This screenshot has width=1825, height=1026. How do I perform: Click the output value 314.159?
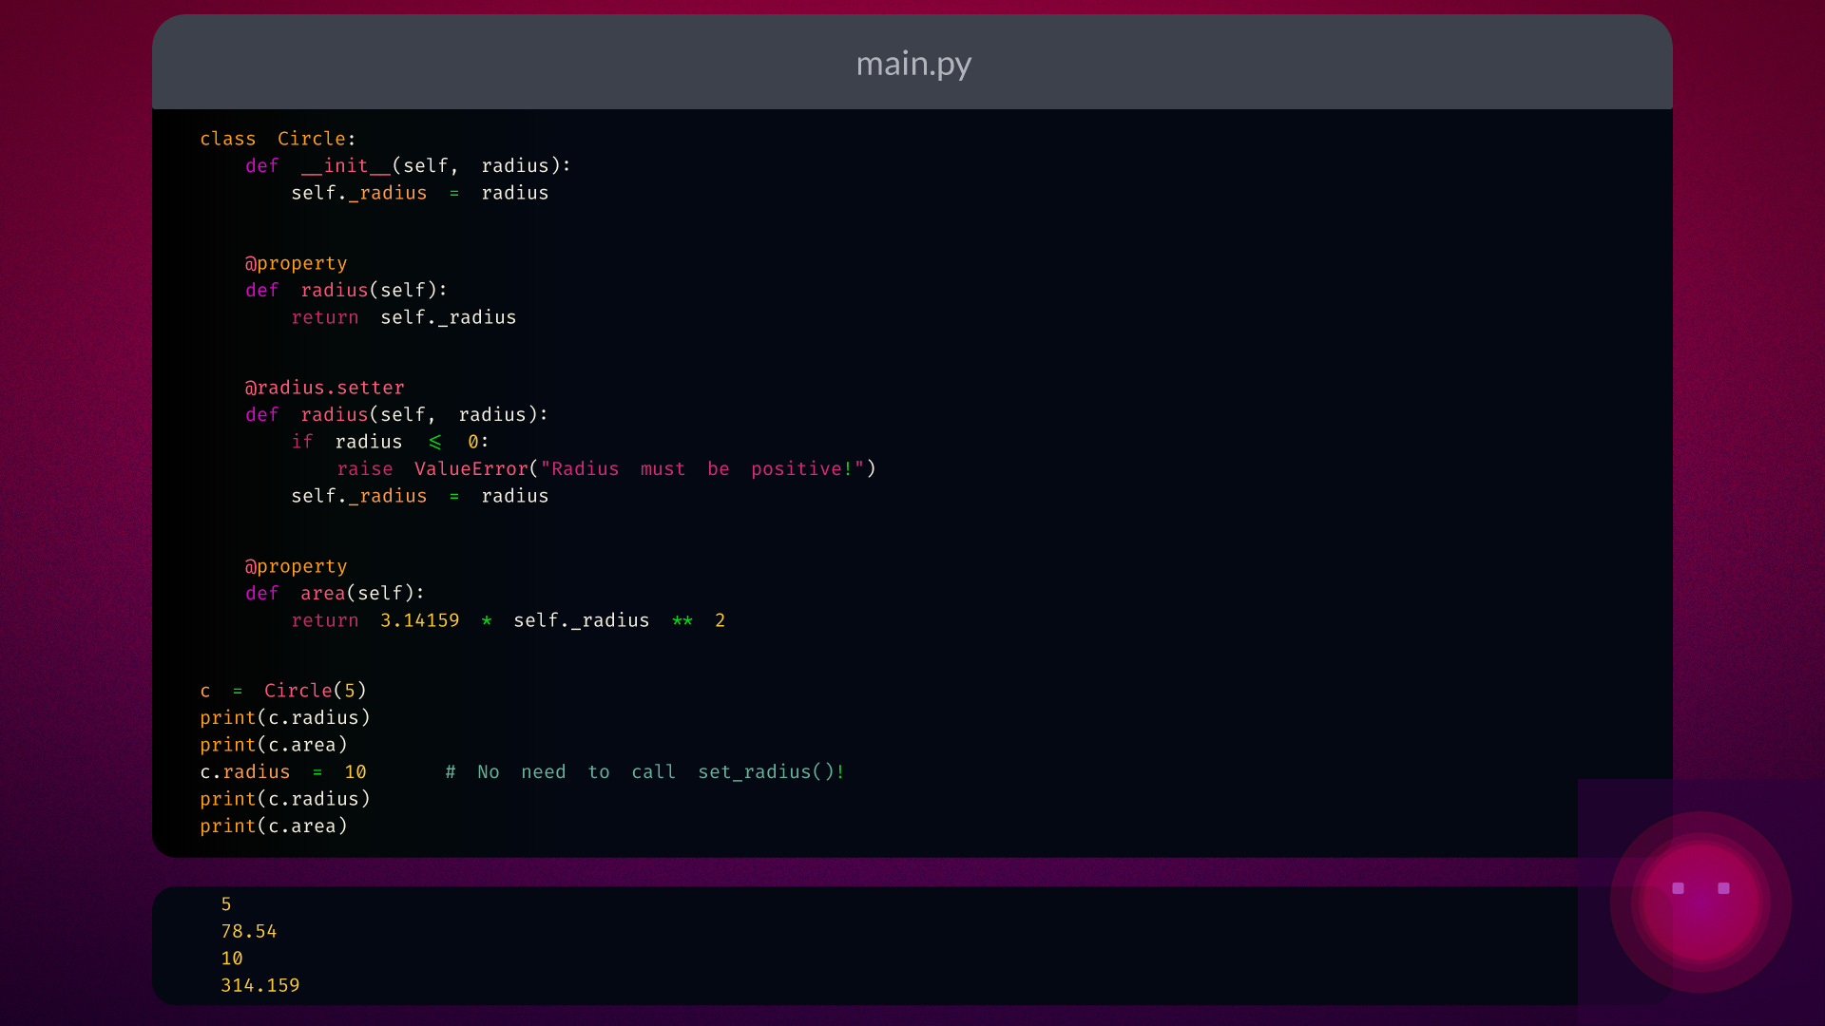tap(259, 986)
